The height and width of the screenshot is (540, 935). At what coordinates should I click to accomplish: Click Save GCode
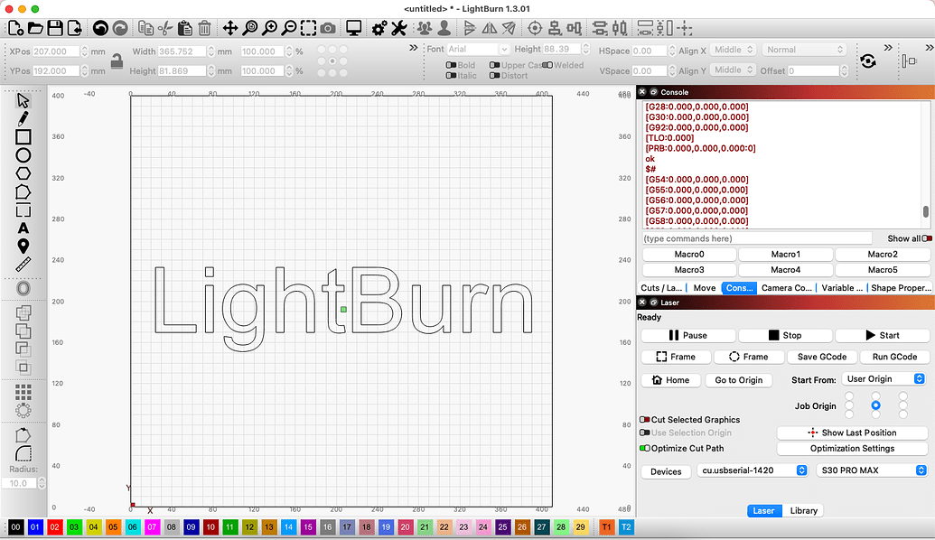point(821,356)
